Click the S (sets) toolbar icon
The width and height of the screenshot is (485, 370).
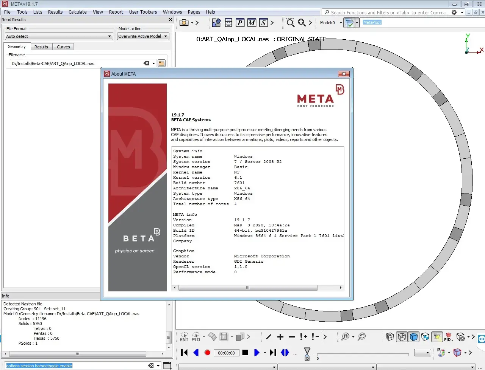(264, 23)
